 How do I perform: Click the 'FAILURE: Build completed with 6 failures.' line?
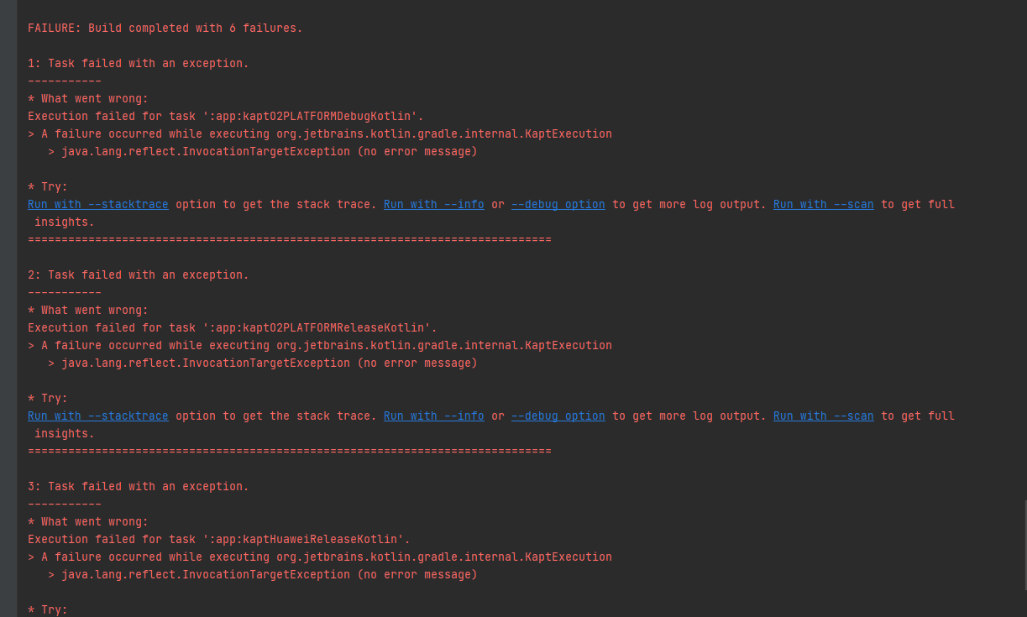(x=165, y=29)
